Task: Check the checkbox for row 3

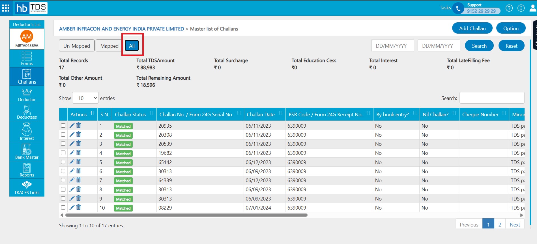Action: pyautogui.click(x=63, y=144)
